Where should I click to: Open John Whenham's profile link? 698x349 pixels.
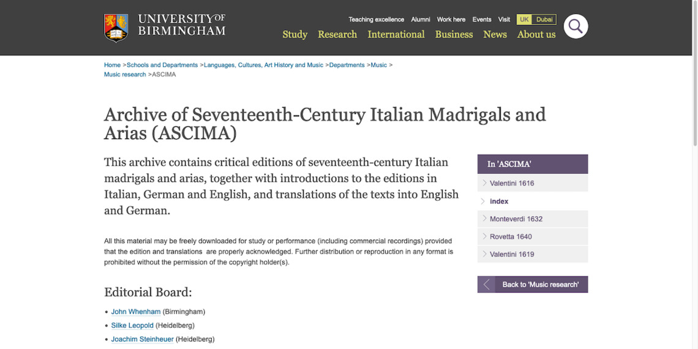pyautogui.click(x=135, y=312)
